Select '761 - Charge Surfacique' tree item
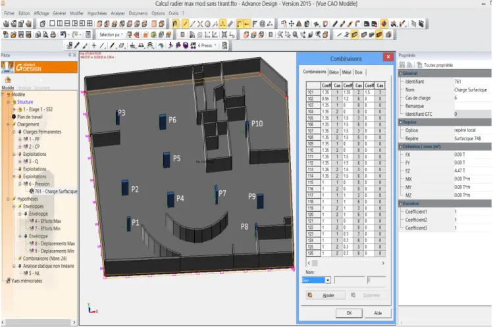The height and width of the screenshot is (327, 493). click(x=56, y=191)
